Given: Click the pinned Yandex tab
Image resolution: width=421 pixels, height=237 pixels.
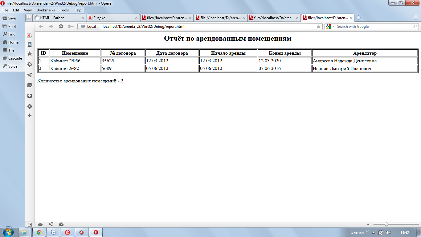Looking at the screenshot, I should coord(29,18).
